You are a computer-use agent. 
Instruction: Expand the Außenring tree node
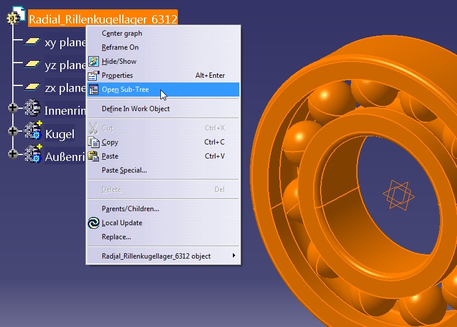[12, 154]
